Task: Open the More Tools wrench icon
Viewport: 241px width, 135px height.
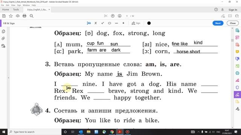Action: pyautogui.click(x=237, y=109)
